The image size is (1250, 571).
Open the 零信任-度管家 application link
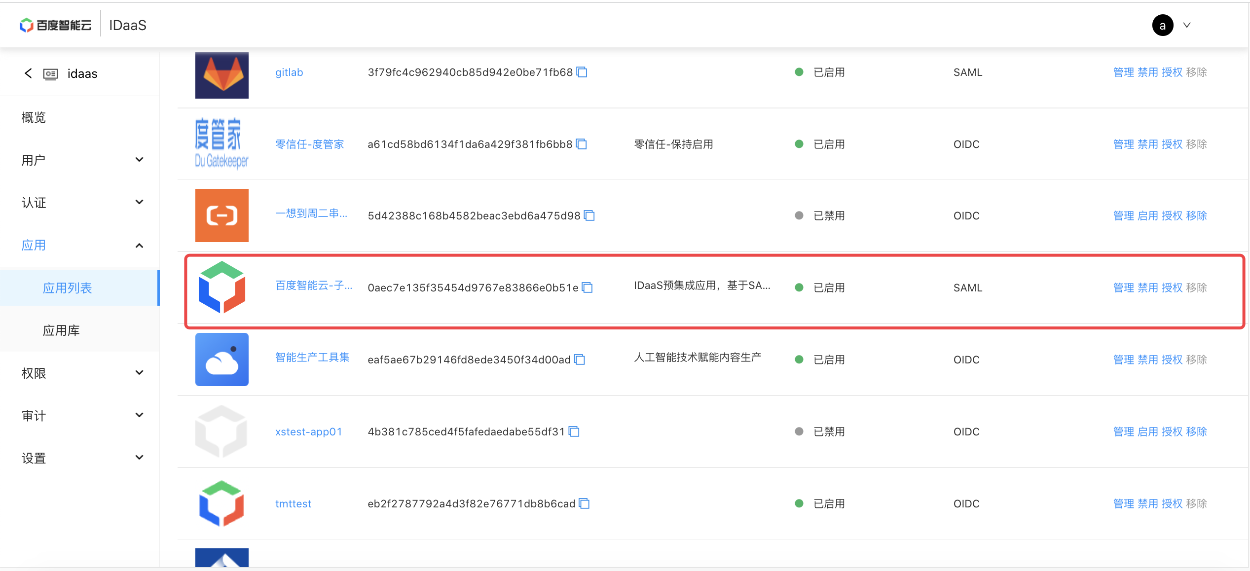pos(309,144)
